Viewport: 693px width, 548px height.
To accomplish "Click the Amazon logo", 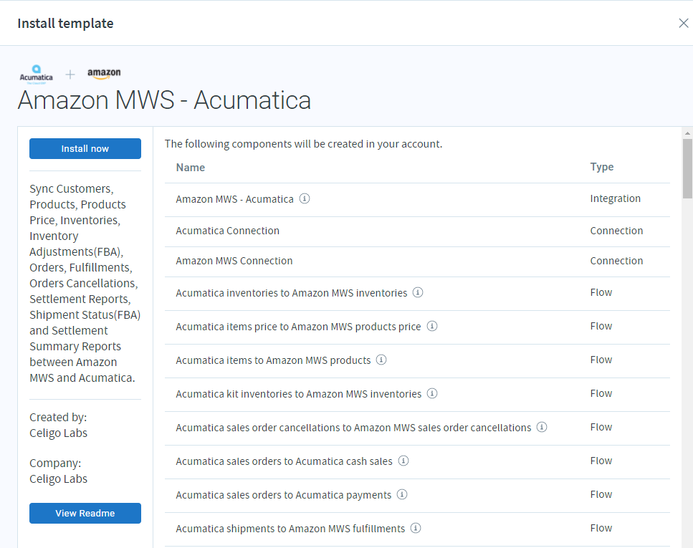I will pos(104,73).
